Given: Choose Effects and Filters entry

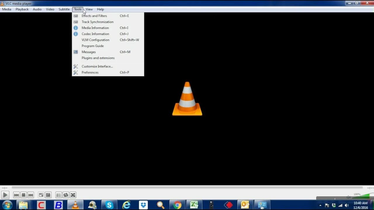Looking at the screenshot, I should [108, 16].
